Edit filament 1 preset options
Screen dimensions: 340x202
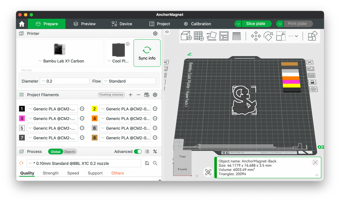(x=82, y=109)
